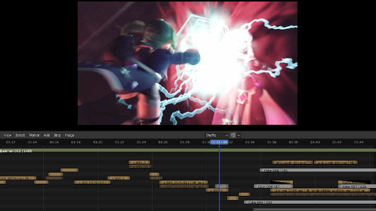Select the green Adjustment.002 | 1480 strip
The width and height of the screenshot is (376, 211).
pyautogui.click(x=188, y=151)
